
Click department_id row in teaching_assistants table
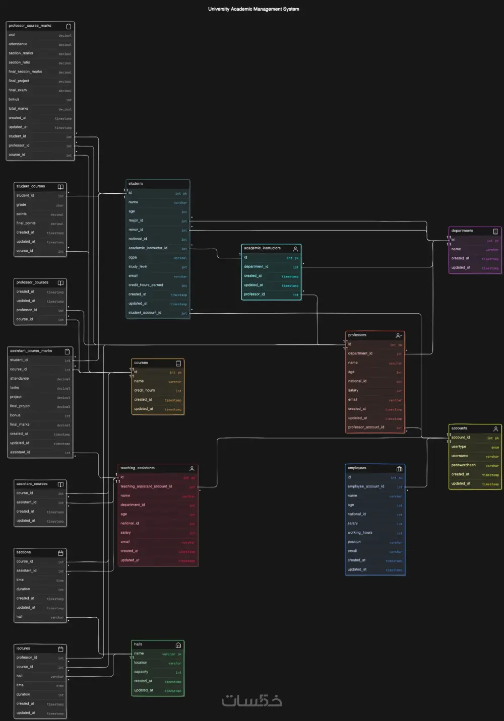pyautogui.click(x=158, y=505)
